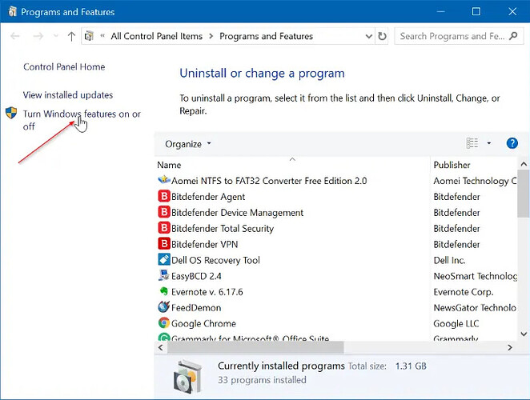Select the EasyBCD 2.4 icon
This screenshot has height=400, width=530.
(164, 275)
